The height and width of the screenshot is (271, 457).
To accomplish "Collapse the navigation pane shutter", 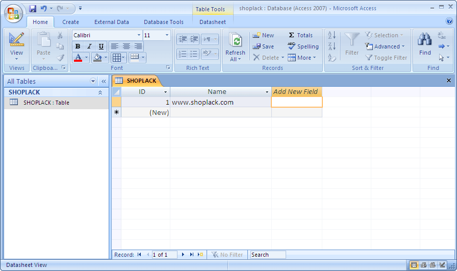I will [x=104, y=81].
